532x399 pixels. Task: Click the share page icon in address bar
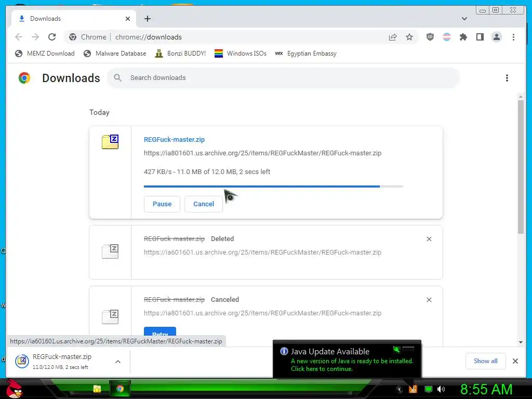393,37
